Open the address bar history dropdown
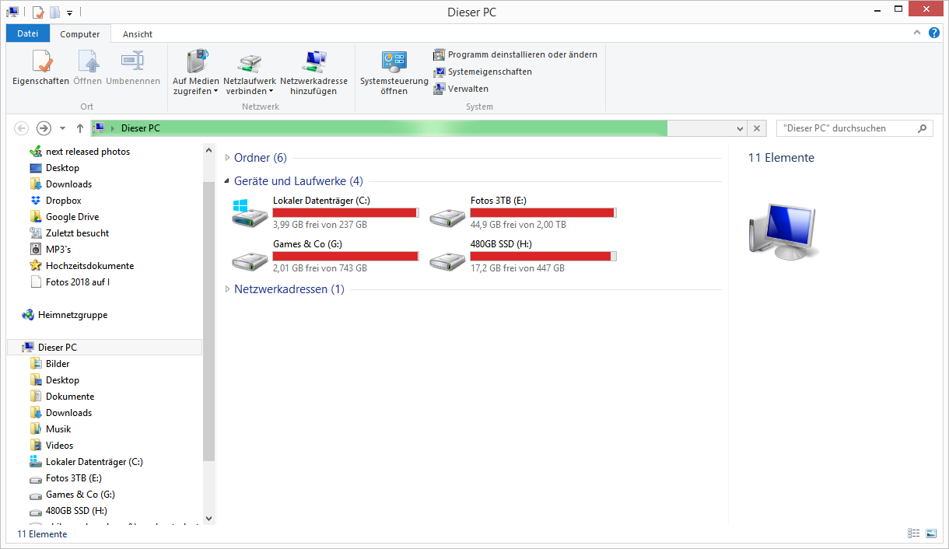 741,128
